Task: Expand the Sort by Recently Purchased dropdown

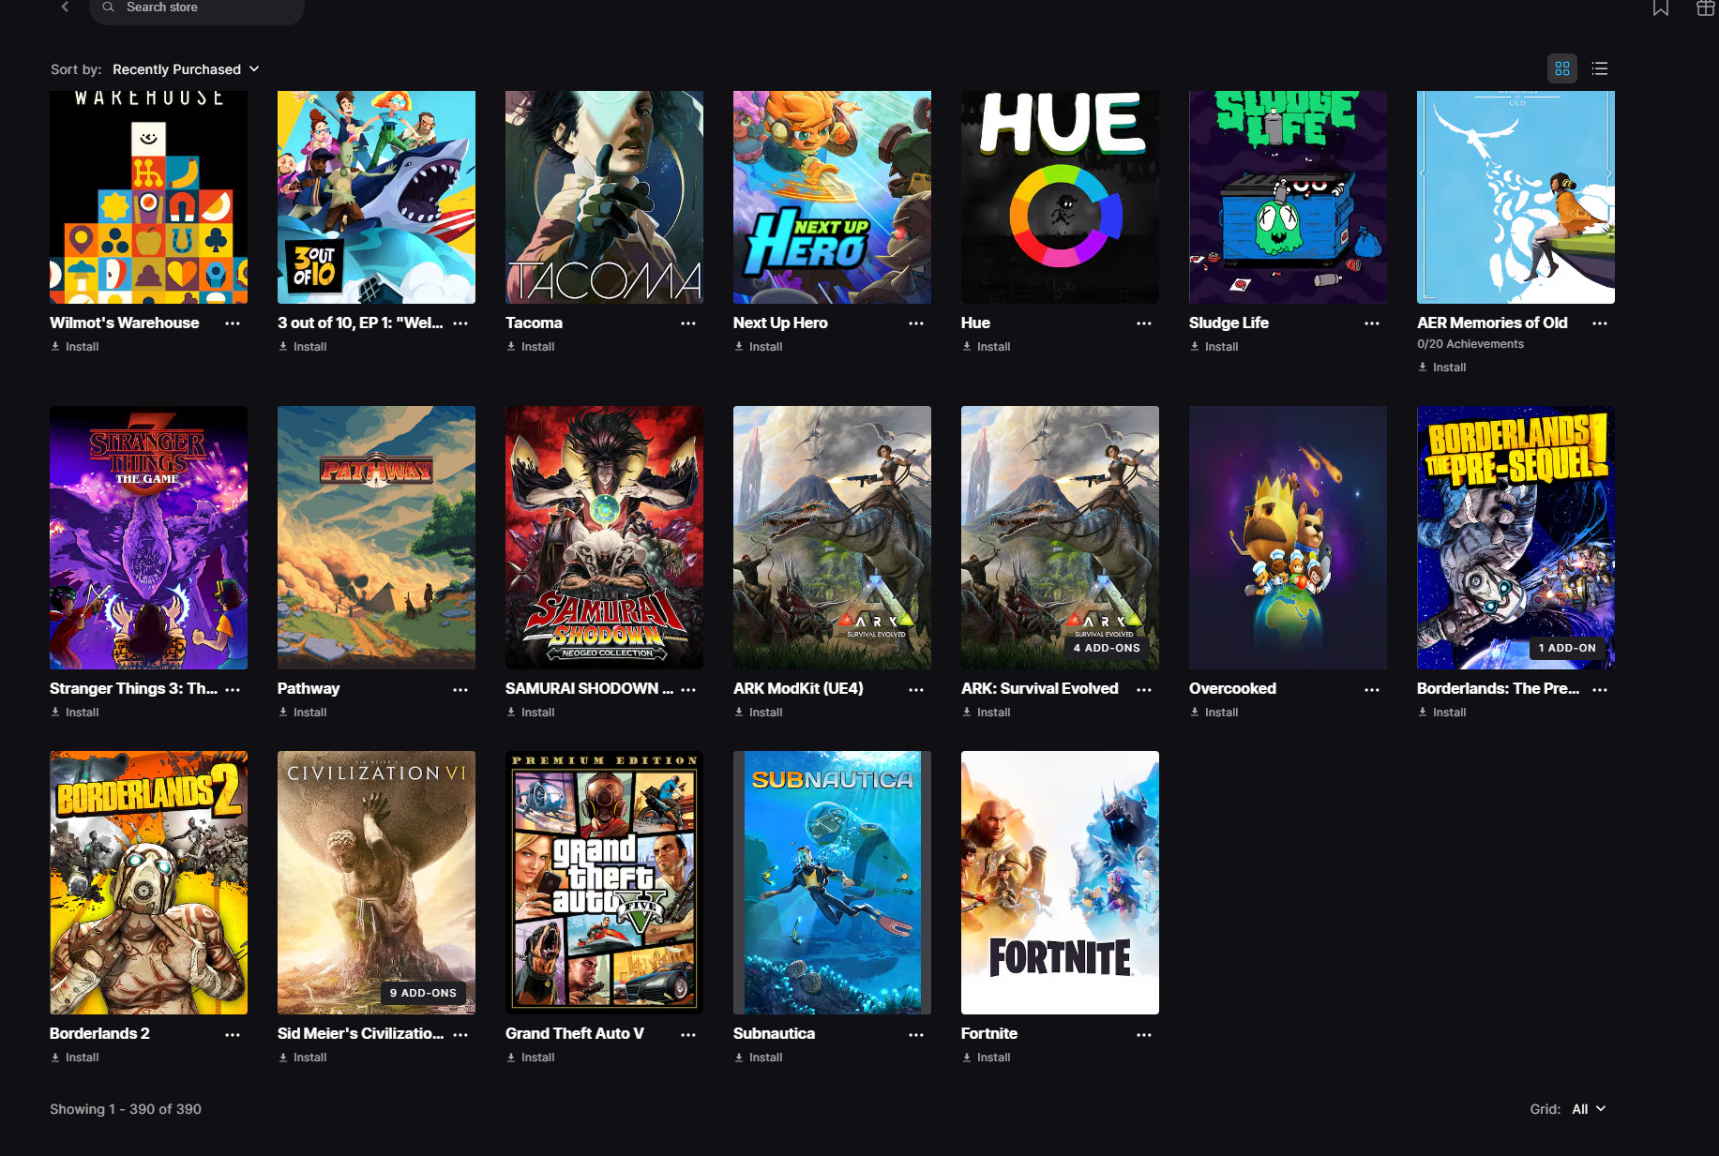Action: pos(186,69)
